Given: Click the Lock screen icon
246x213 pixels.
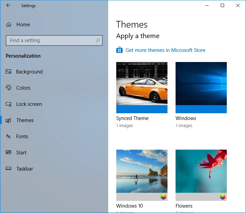Looking at the screenshot, I should pos(8,104).
